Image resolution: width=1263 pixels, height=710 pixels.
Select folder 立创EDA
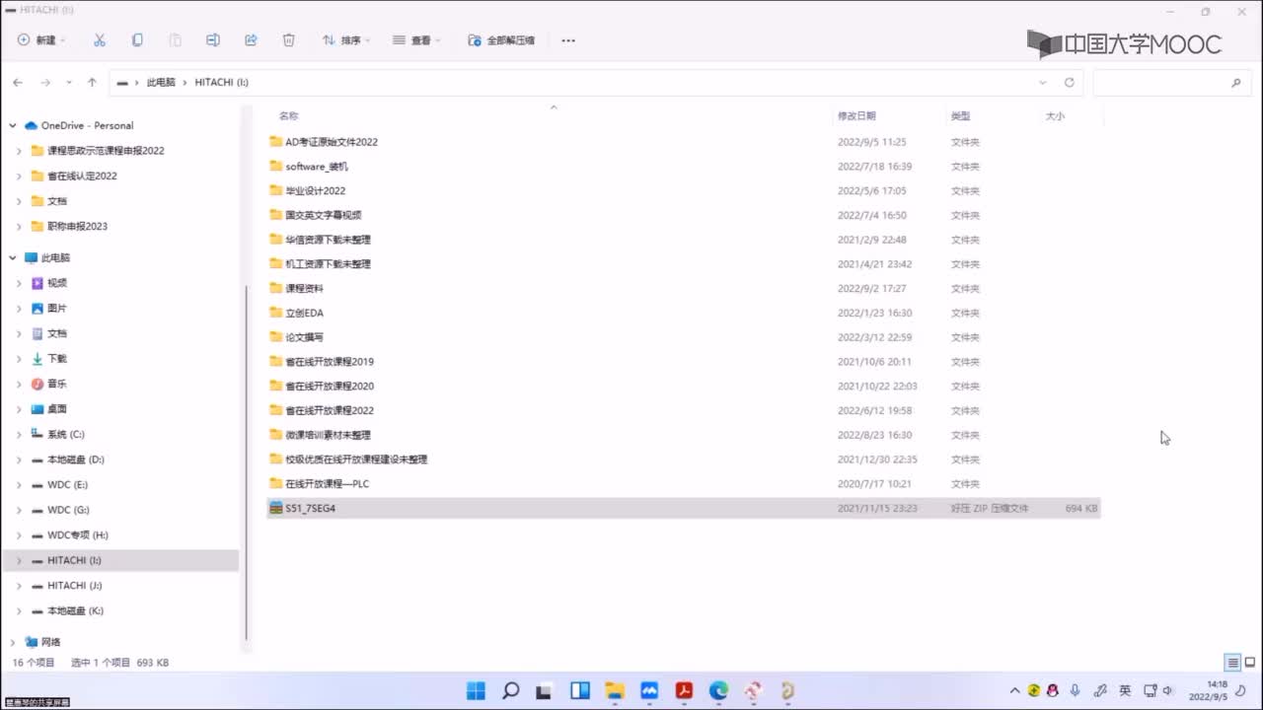[x=304, y=313]
